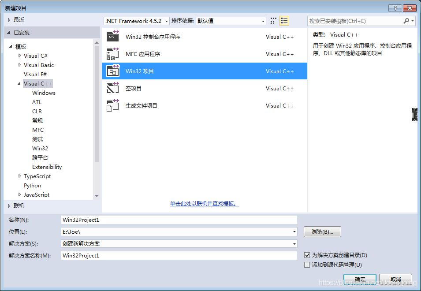Open the 解决方案 创建新解决方案 dropdown
The image size is (421, 291).
click(x=294, y=243)
